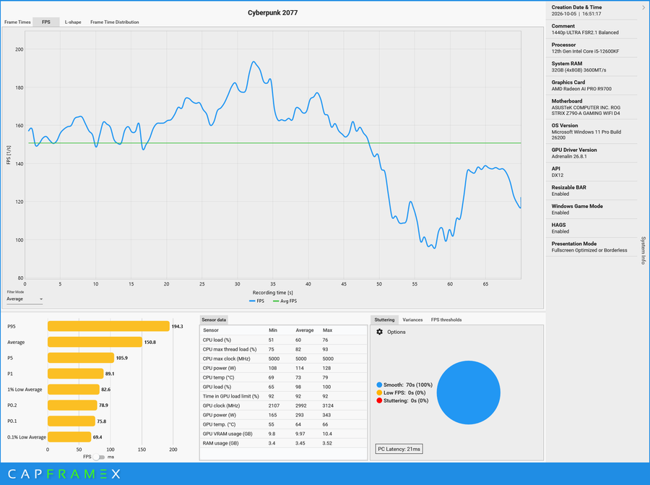
Task: Switch to the Frame Times tab
Action: (x=17, y=22)
